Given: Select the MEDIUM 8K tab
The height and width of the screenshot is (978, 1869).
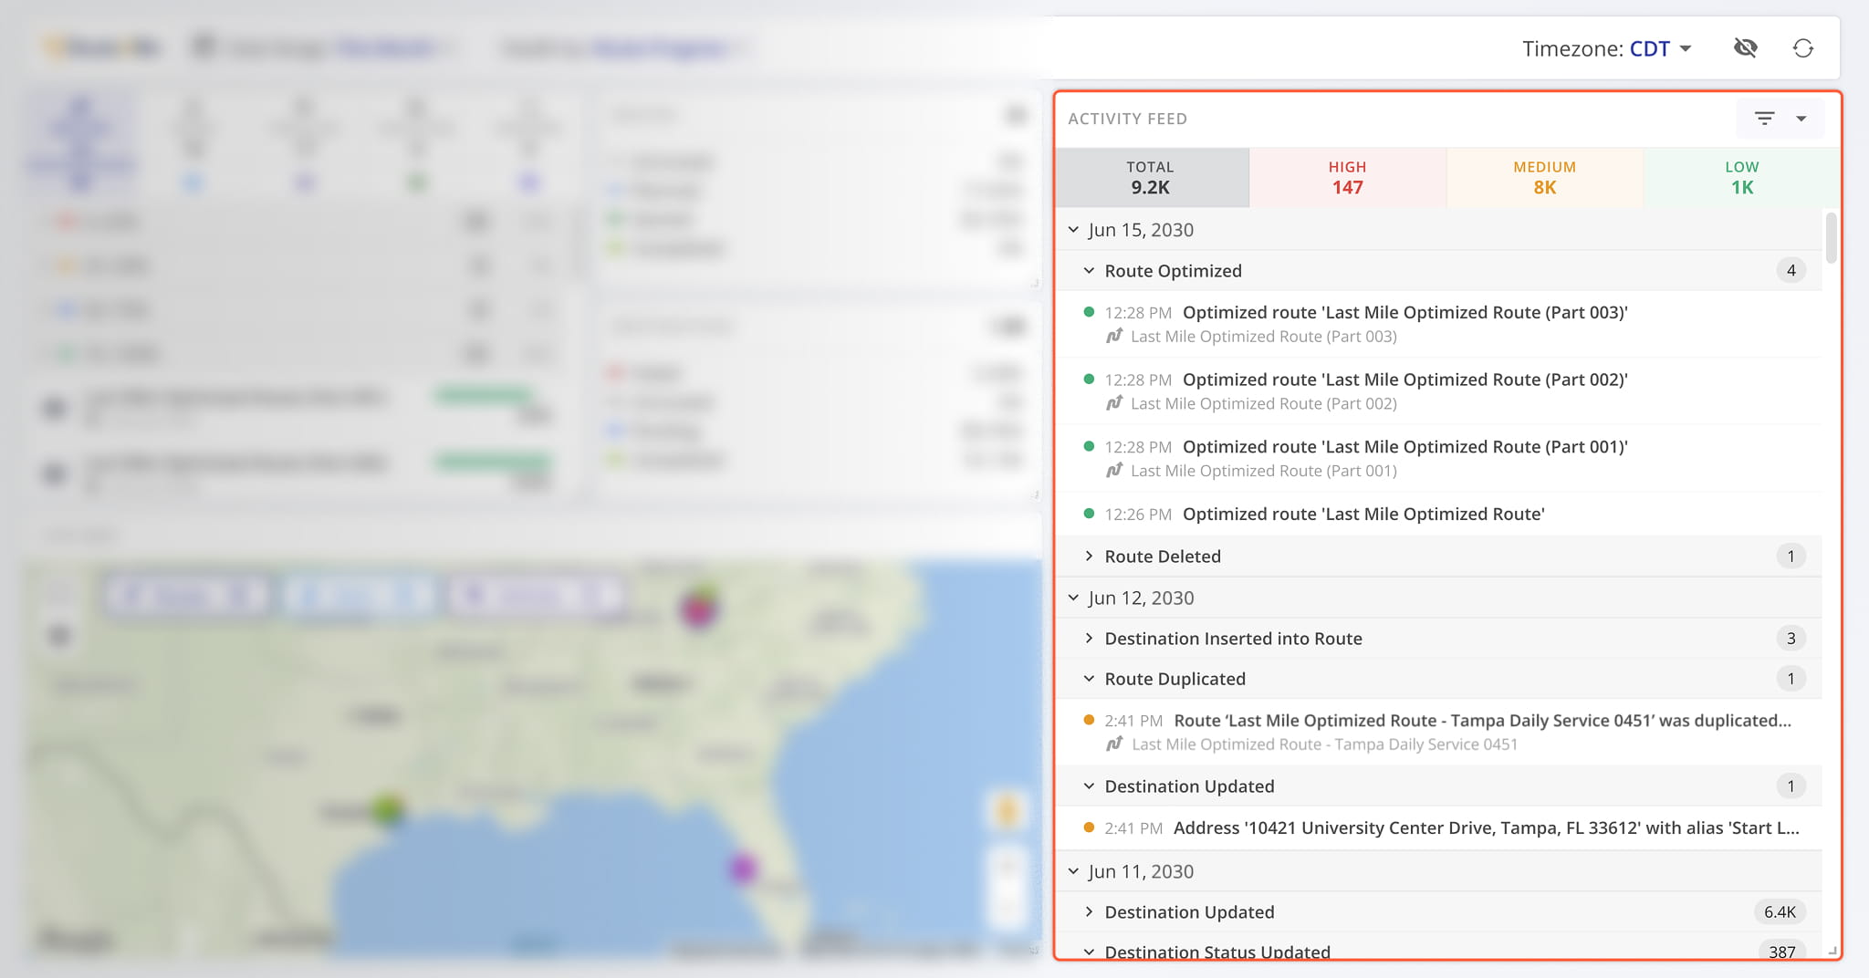Looking at the screenshot, I should click(x=1545, y=178).
